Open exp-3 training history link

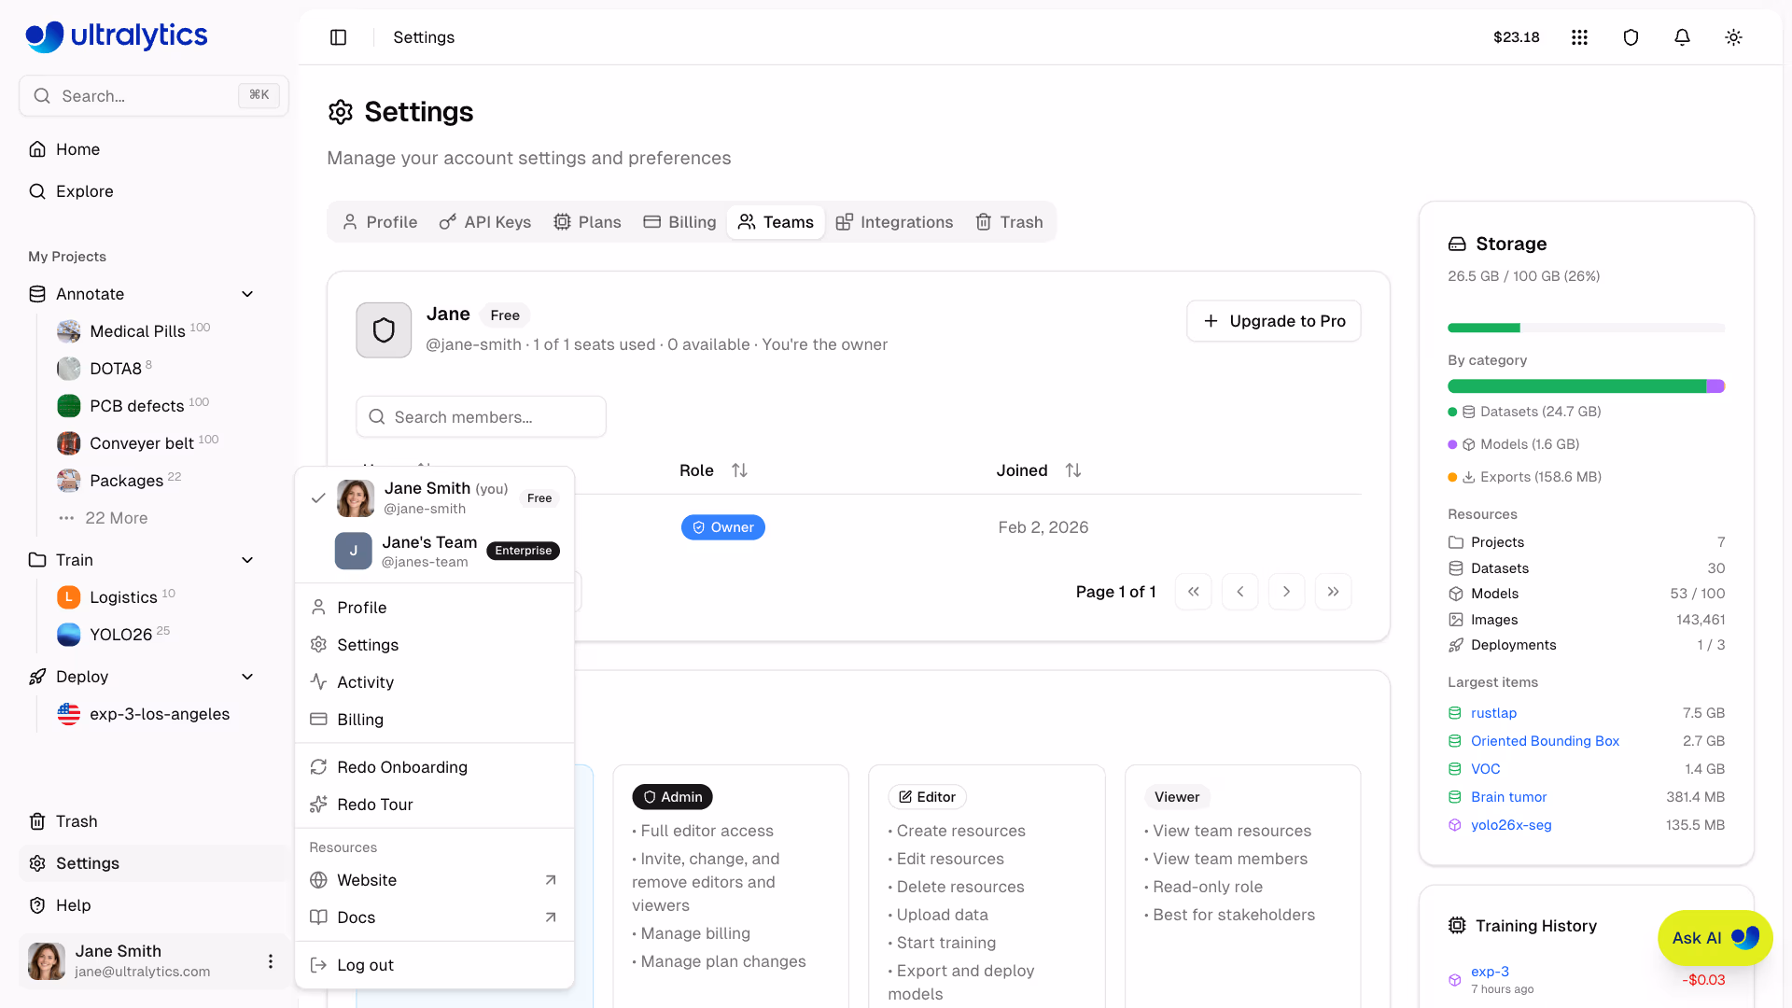[1490, 972]
